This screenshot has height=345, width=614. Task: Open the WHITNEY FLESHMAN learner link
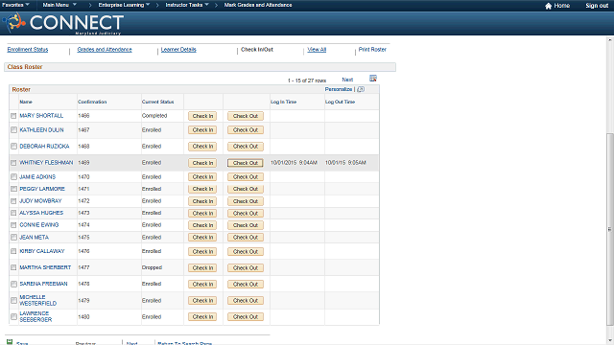[46, 163]
